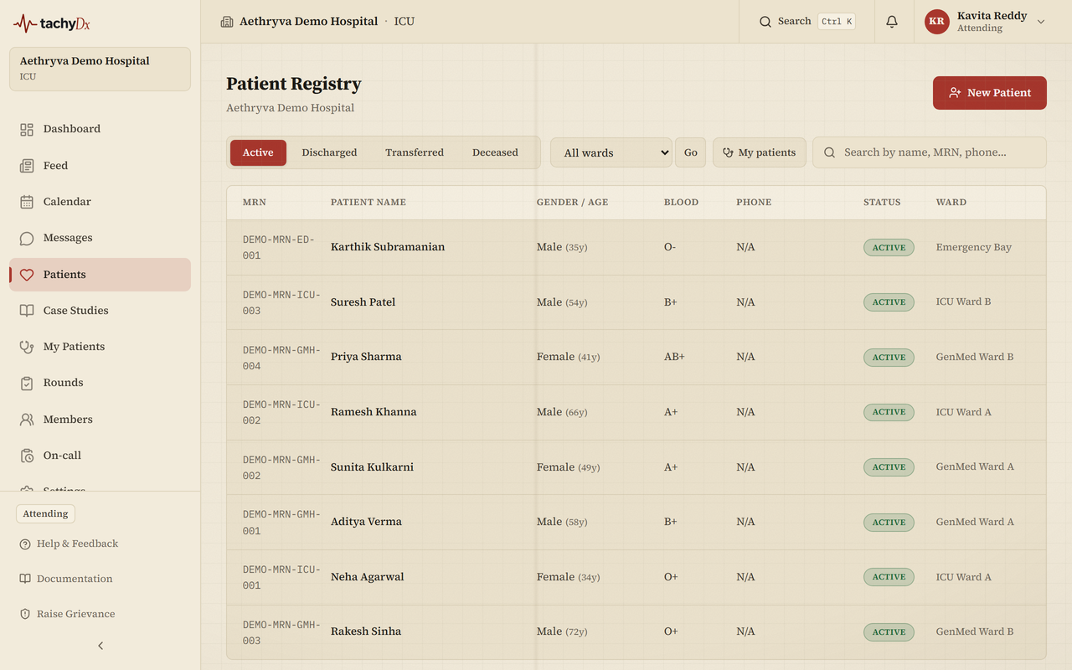Click the KR user avatar
The height and width of the screenshot is (670, 1072).
pos(936,22)
